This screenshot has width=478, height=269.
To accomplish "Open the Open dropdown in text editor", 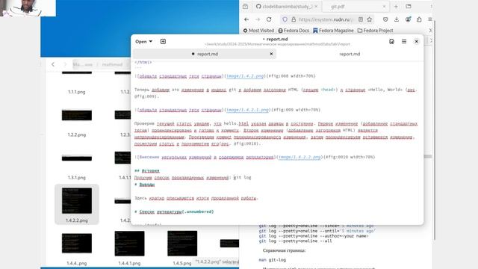I will pos(143,42).
